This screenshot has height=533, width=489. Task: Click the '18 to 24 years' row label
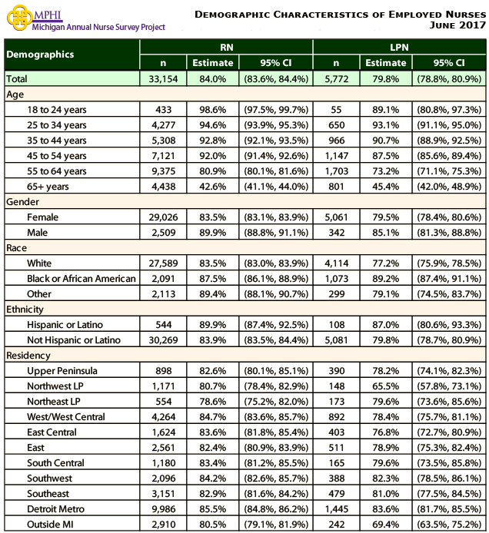coord(57,110)
